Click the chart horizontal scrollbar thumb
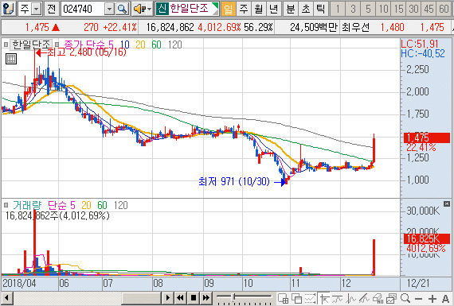This screenshot has width=454, height=306. click(141, 297)
